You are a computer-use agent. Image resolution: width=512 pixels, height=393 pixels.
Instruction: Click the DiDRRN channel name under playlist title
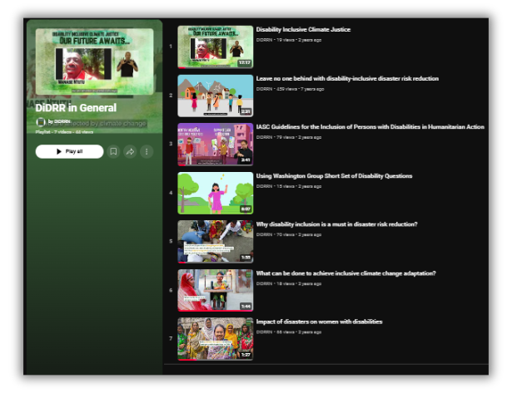(62, 122)
